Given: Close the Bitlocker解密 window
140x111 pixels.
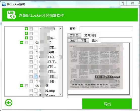Looking at the screenshot, I should pyautogui.click(x=132, y=3).
